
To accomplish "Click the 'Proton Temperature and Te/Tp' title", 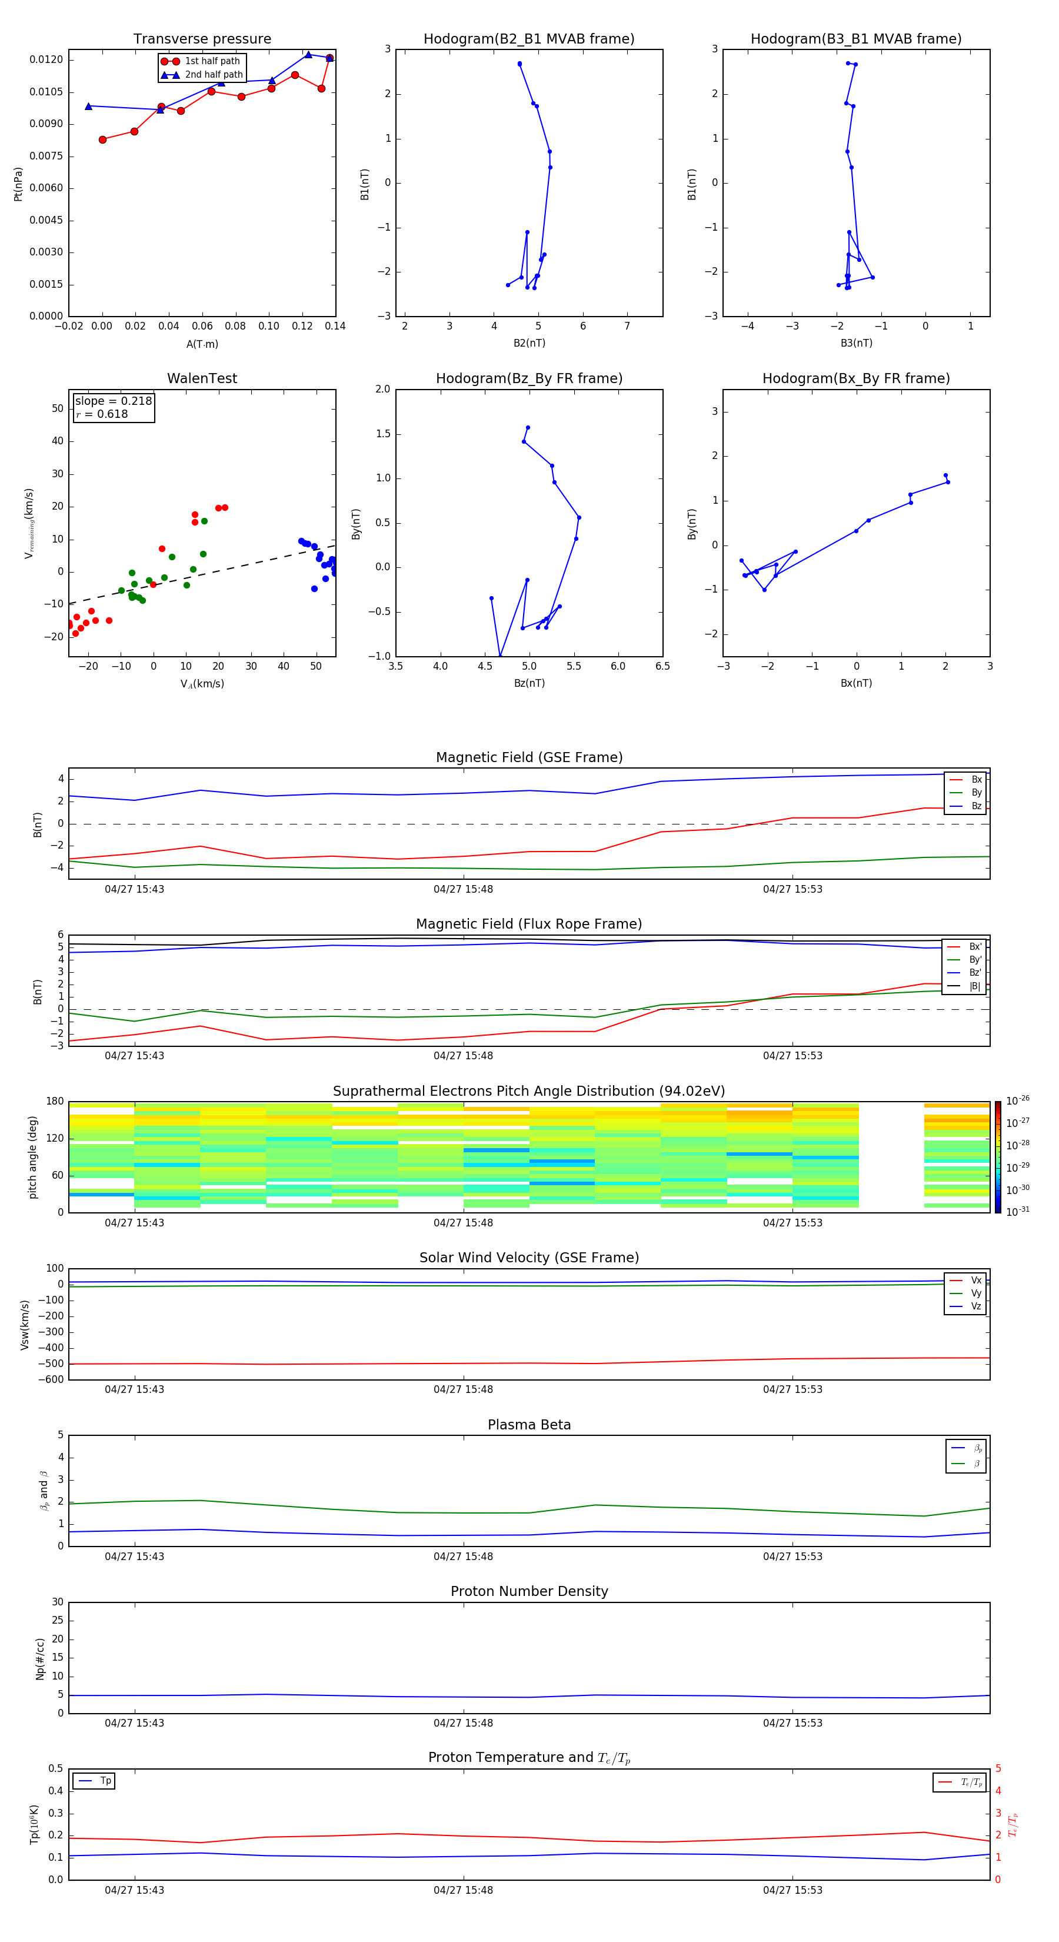I will (x=529, y=1758).
